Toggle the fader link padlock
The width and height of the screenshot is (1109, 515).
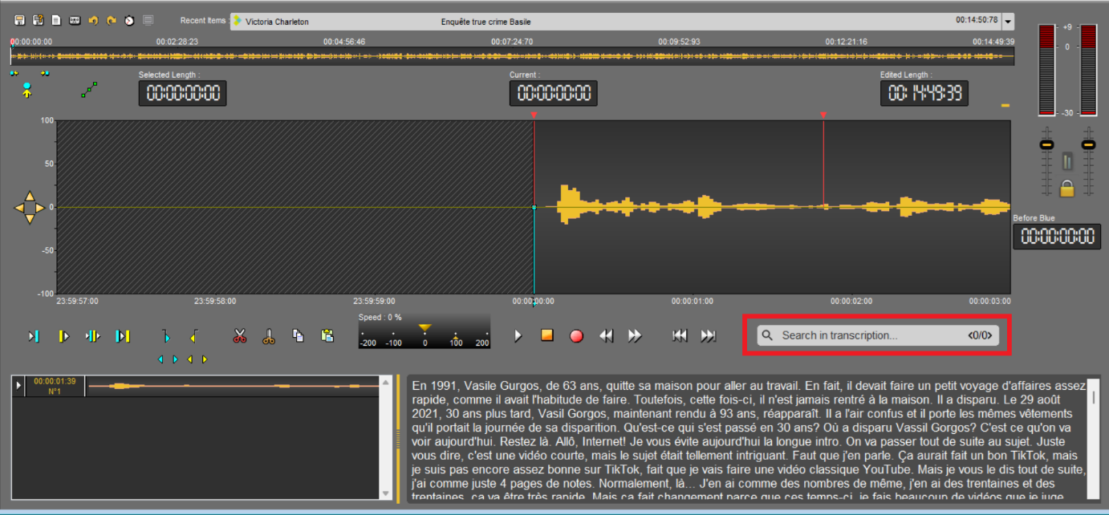(x=1066, y=189)
